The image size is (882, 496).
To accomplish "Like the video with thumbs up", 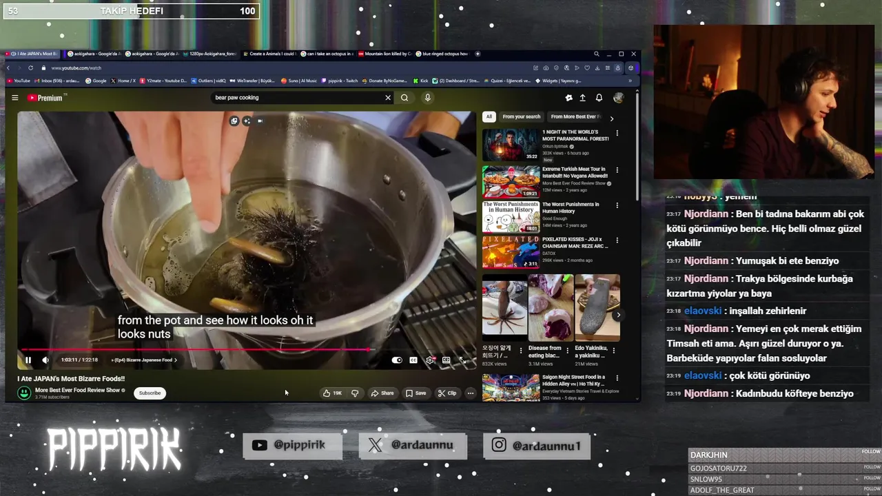I will pos(333,393).
